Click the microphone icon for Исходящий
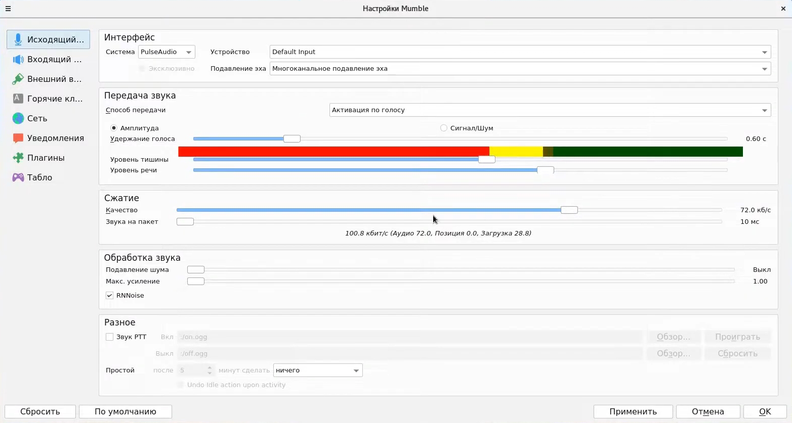This screenshot has width=792, height=423. 18,39
